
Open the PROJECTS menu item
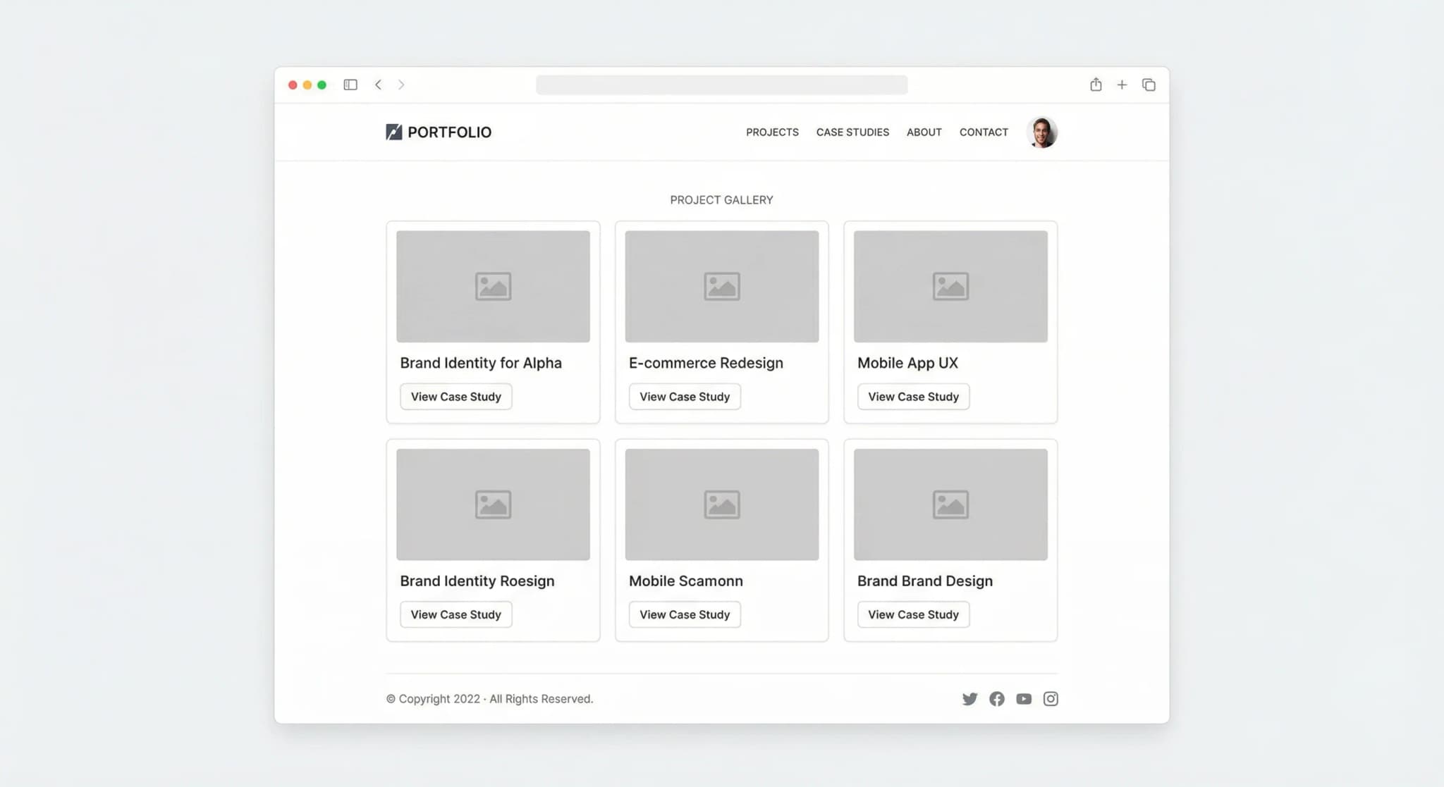(x=772, y=132)
